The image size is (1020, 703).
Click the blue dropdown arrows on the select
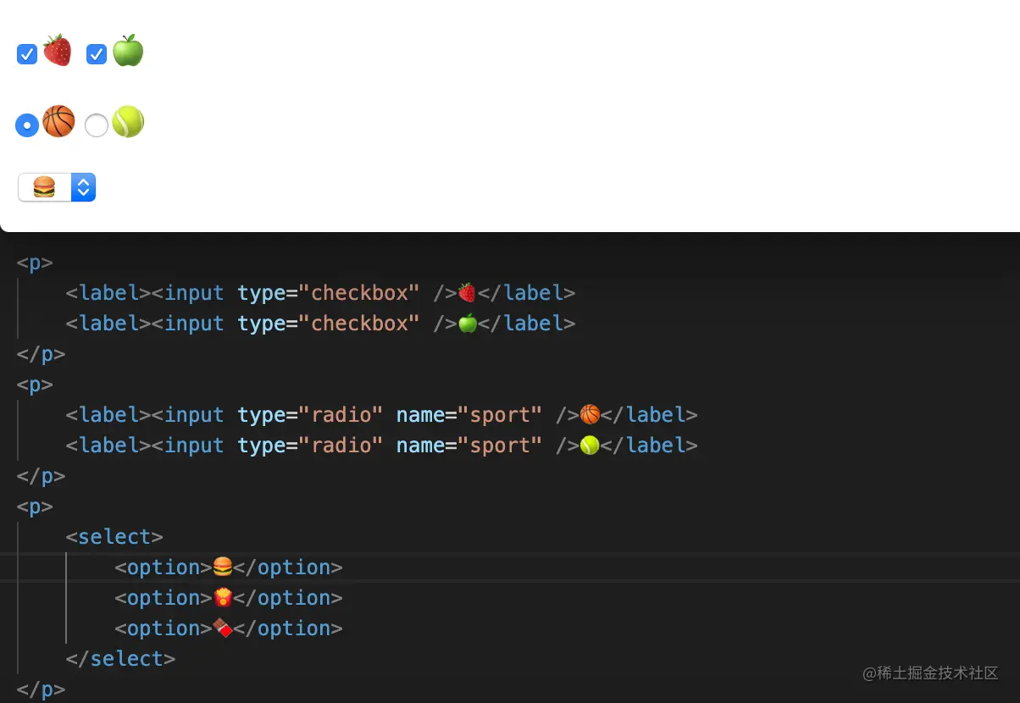click(83, 187)
